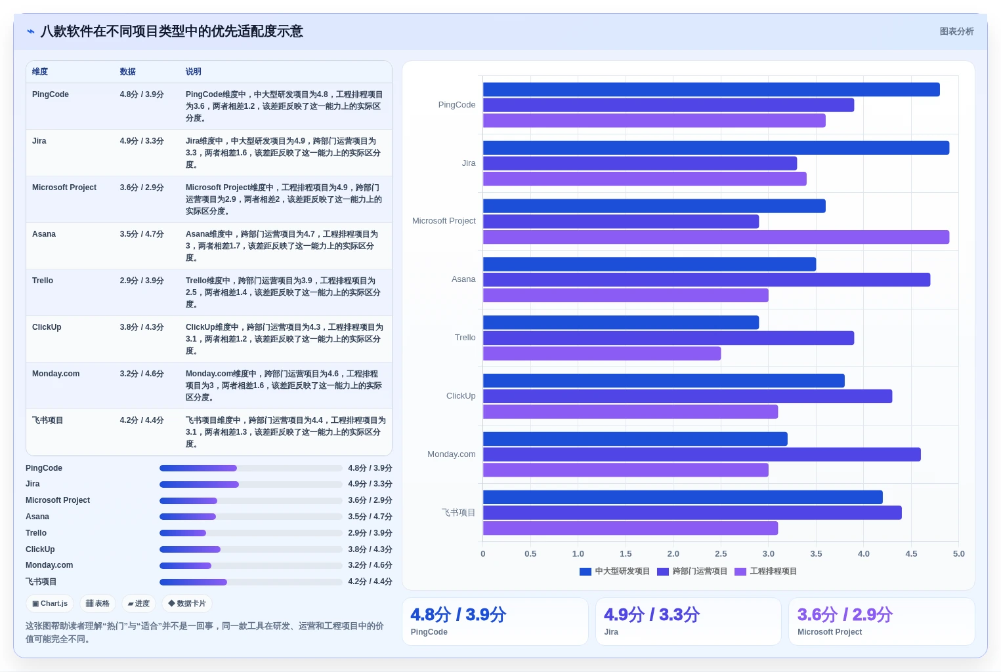This screenshot has height=672, width=1001.
Task: Open the Microsoft Project 3.6分 / 2.9分 summary card
Action: (x=882, y=622)
